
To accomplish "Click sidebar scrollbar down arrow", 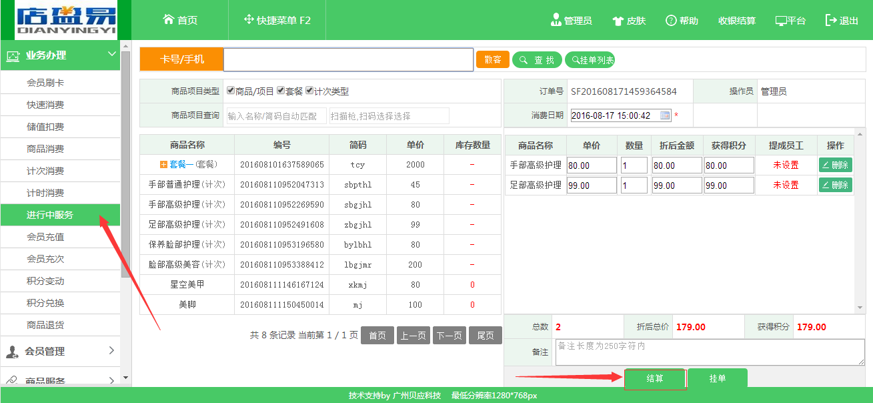I will (125, 378).
